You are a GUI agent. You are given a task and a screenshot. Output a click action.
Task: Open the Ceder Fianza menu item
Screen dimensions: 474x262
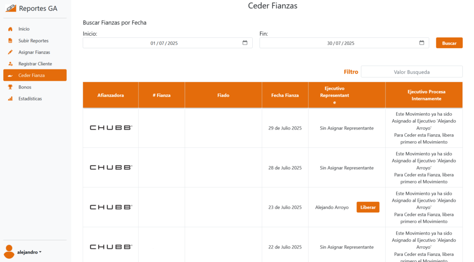click(35, 75)
